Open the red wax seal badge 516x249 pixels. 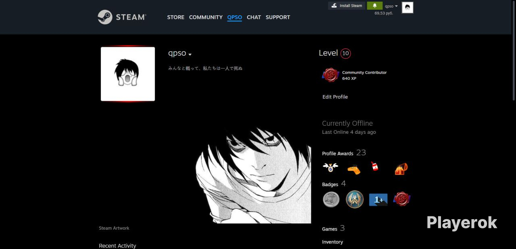pos(402,199)
